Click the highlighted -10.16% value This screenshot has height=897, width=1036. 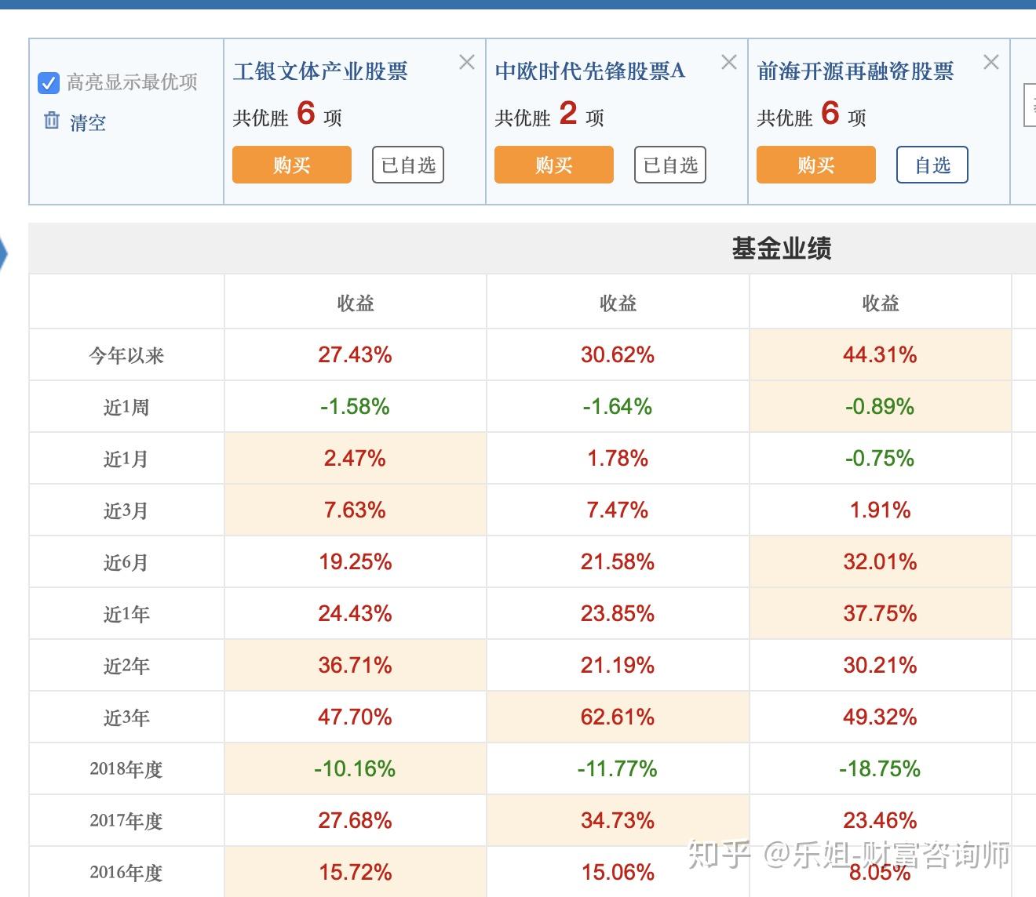pos(355,768)
